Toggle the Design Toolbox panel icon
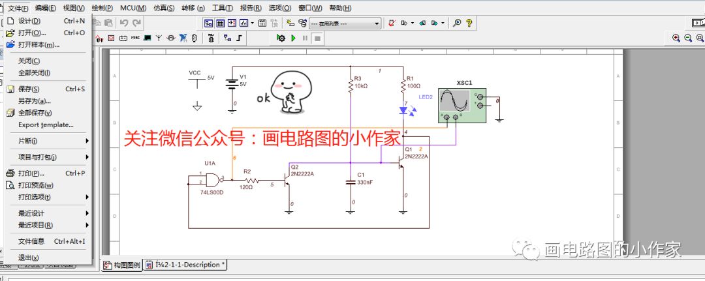Viewport: 705px width, 281px height. tap(209, 23)
